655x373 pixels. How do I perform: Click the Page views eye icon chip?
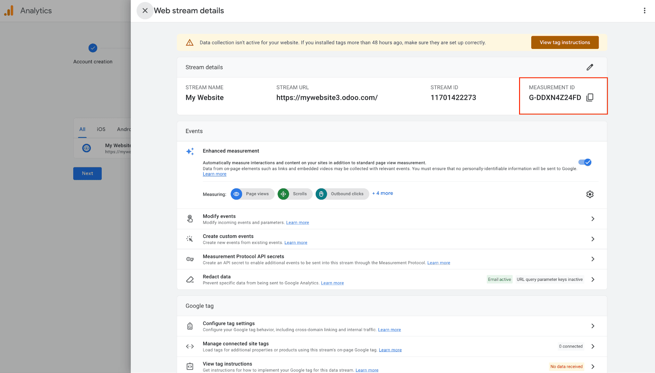(236, 194)
